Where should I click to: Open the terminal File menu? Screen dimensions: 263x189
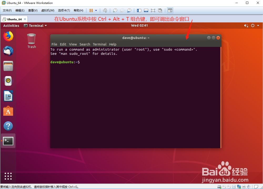(x=54, y=44)
